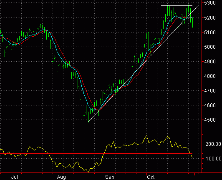The width and height of the screenshot is (222, 180).
Task: Click the 5200 price axis label
Action: coord(210,18)
